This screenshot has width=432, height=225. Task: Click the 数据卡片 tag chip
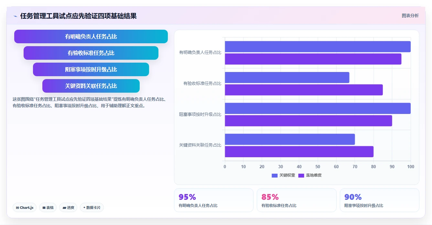(92, 208)
